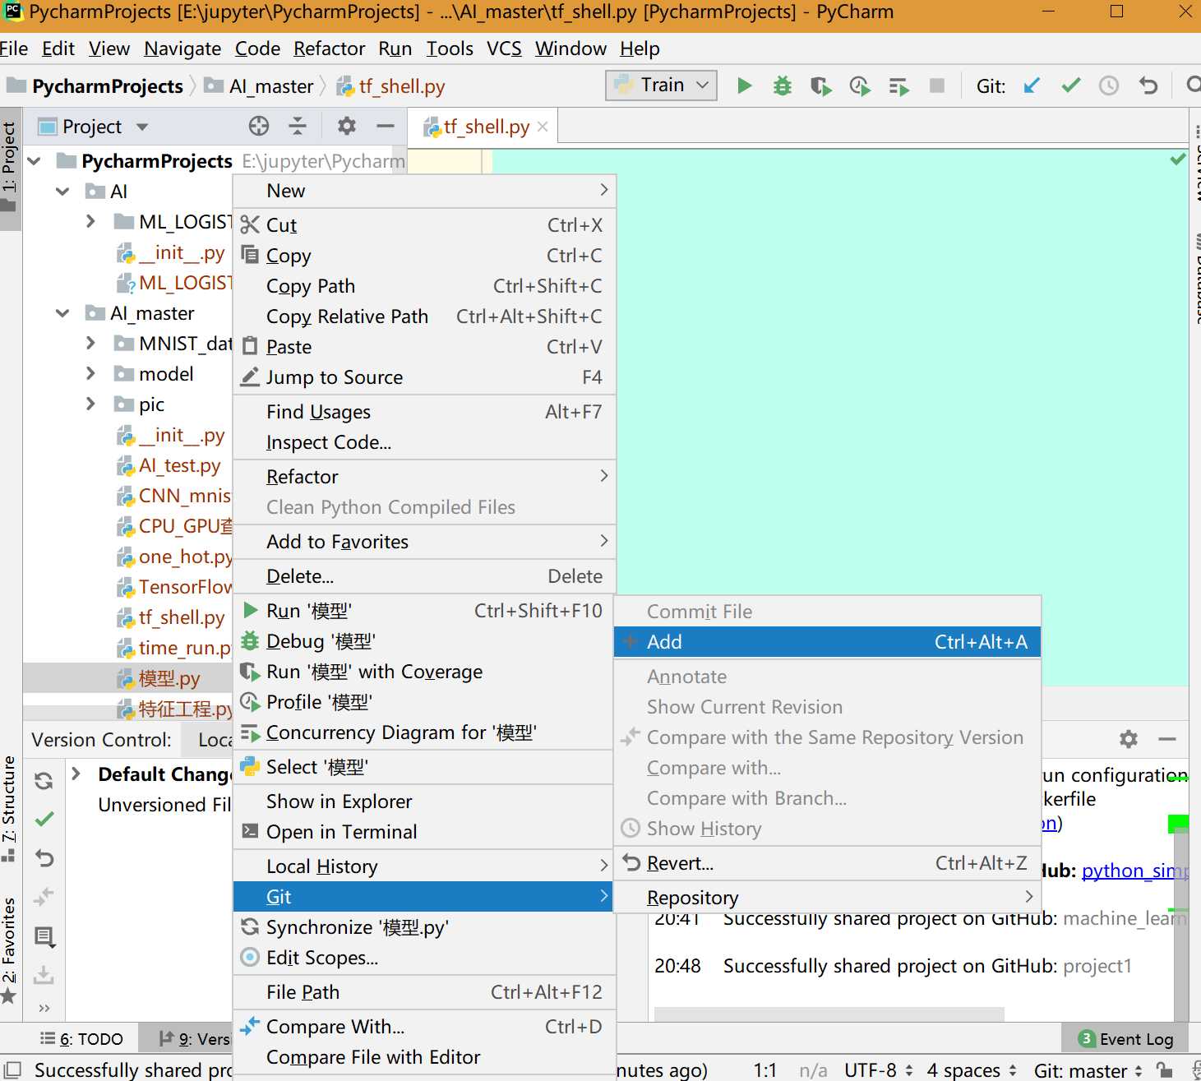Open the Train run configuration dropdown
The width and height of the screenshot is (1201, 1081).
click(x=662, y=85)
